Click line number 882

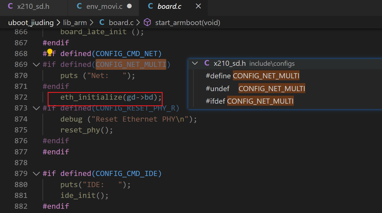[21, 206]
